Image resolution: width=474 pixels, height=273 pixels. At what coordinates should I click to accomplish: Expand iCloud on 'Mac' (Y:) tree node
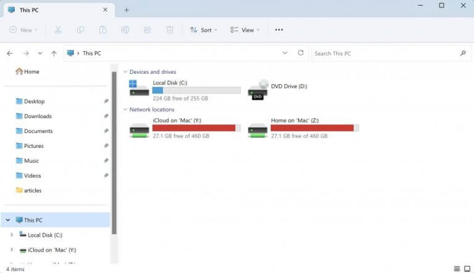(x=12, y=250)
